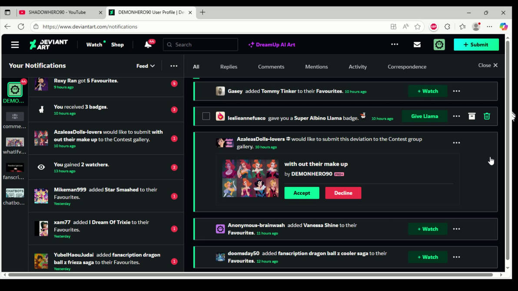Open the Shop menu item
The image size is (518, 291).
[x=117, y=45]
